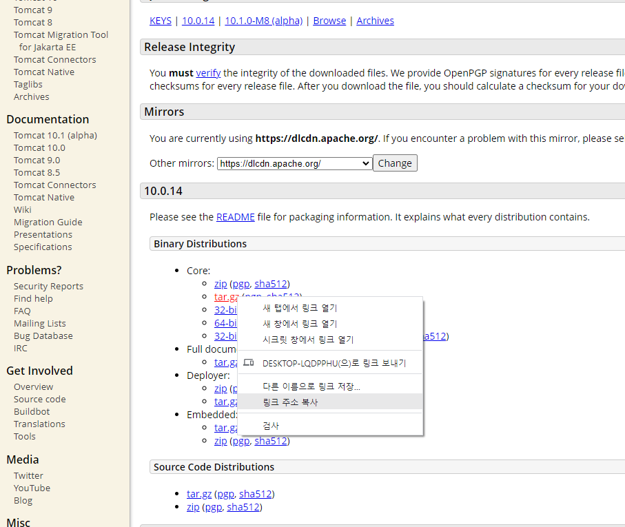Click the red Core tar.gz link
The image size is (625, 527).
(x=226, y=297)
